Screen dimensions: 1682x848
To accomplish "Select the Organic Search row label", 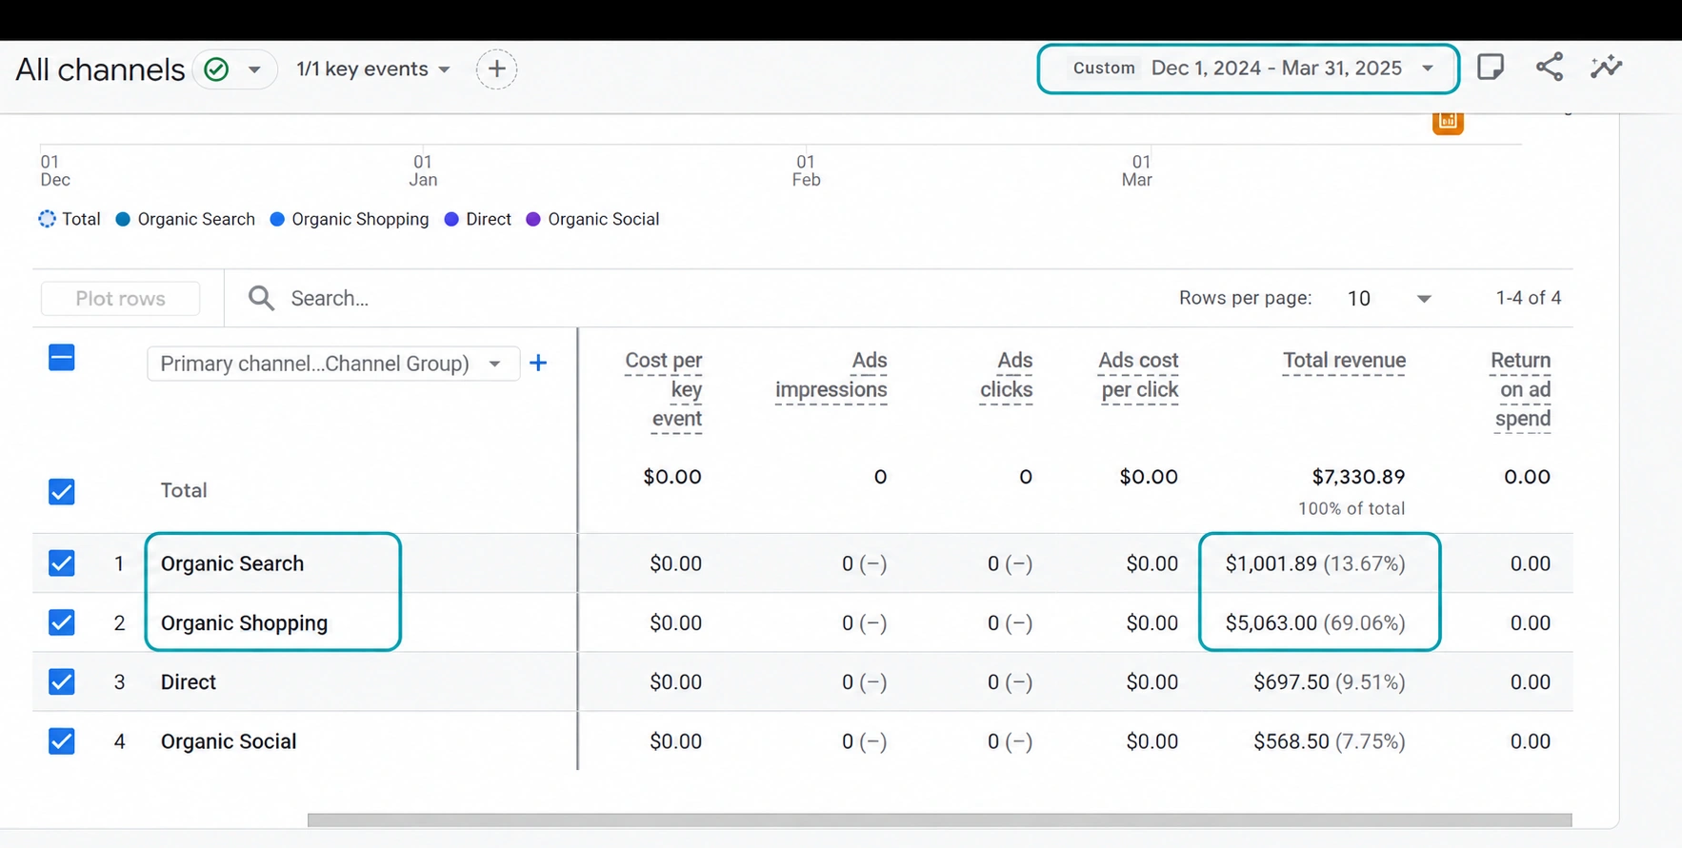I will point(232,563).
